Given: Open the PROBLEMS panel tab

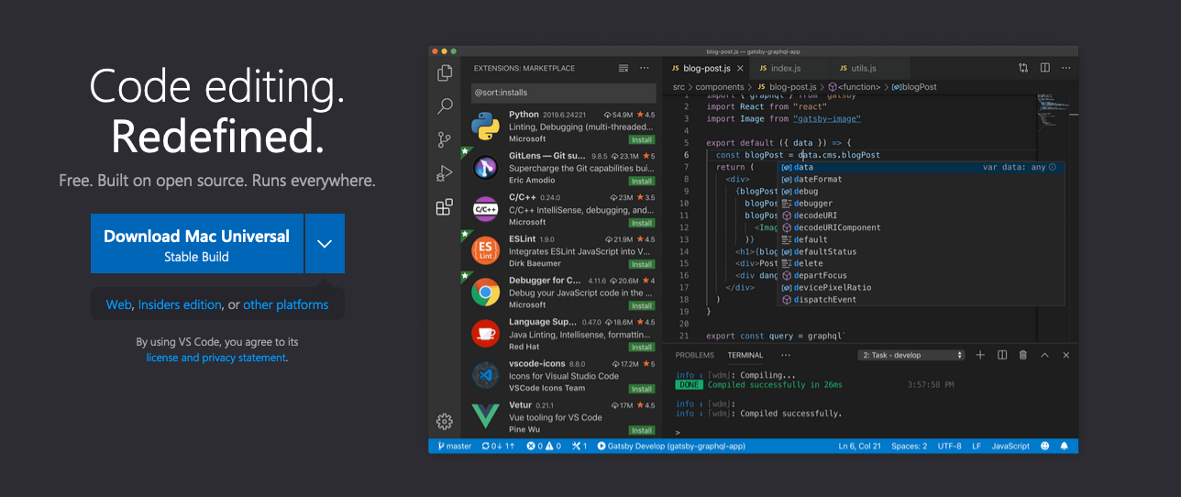Looking at the screenshot, I should click(x=694, y=355).
